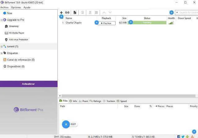Click the horizontal scrollbar left arrow
198x138 pixels.
[60, 96]
